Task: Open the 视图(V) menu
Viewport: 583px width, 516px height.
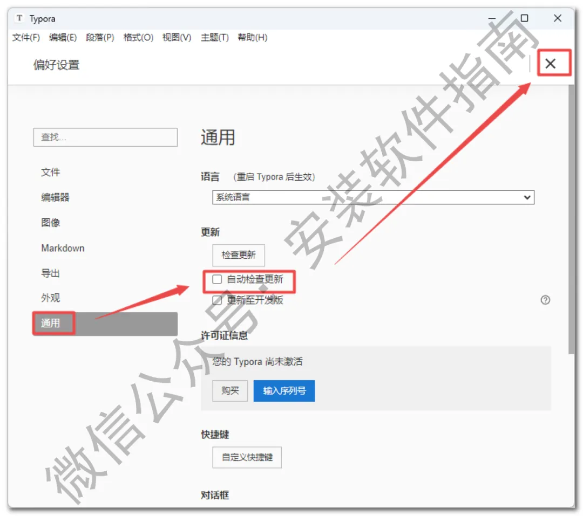Action: point(177,38)
